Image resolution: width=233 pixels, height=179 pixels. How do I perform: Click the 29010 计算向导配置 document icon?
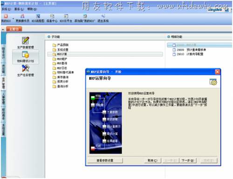click(x=174, y=54)
